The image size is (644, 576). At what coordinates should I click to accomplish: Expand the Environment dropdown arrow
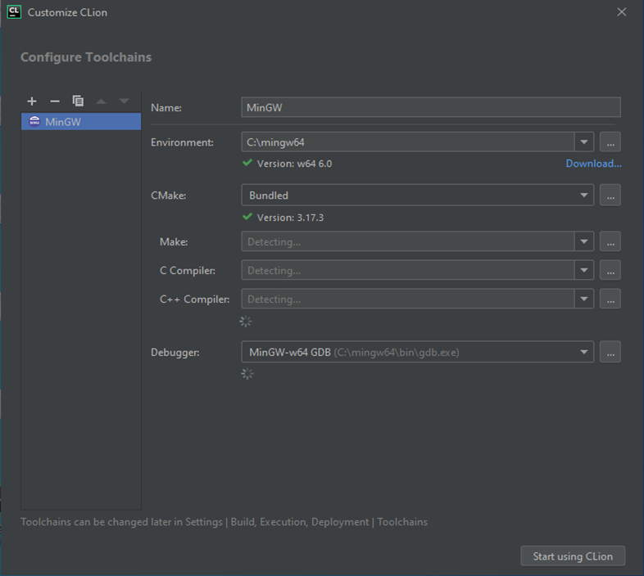(x=583, y=142)
